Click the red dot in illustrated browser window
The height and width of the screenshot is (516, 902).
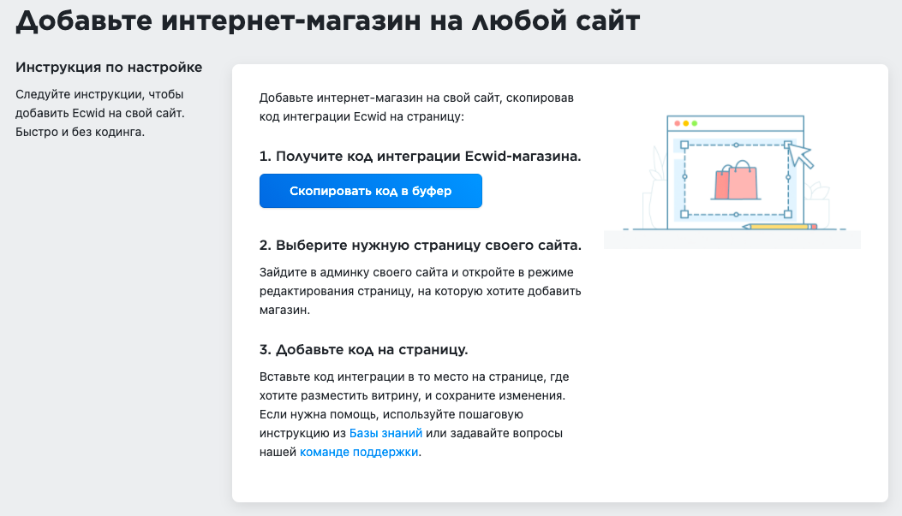(x=676, y=123)
